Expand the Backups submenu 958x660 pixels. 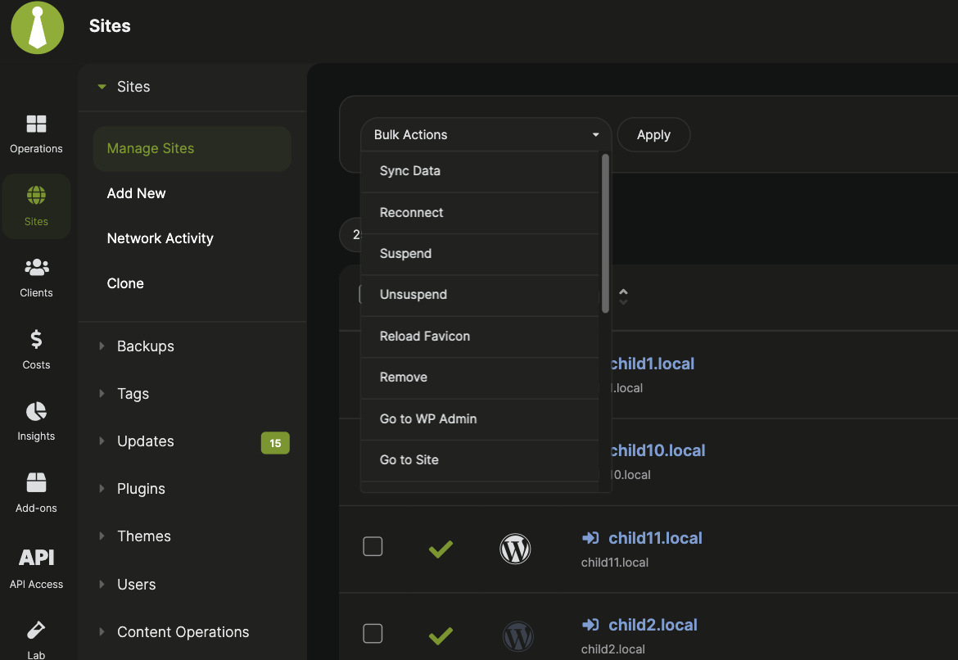102,346
